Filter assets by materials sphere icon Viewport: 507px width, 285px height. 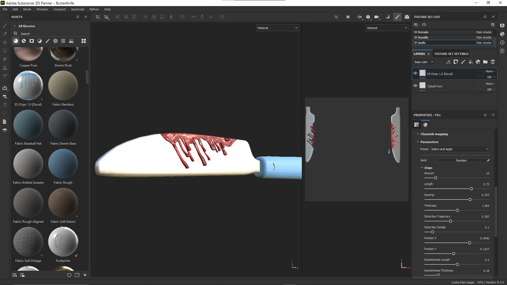(16, 41)
